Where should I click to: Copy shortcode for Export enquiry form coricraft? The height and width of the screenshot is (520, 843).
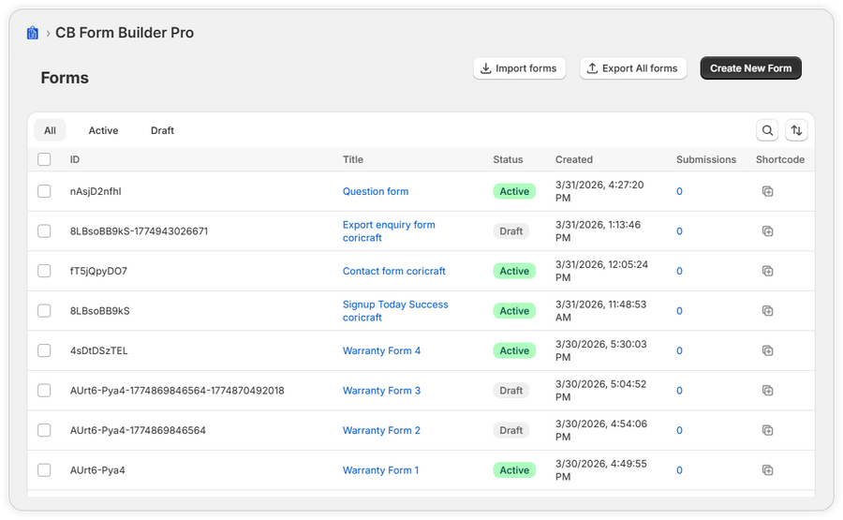pos(767,231)
